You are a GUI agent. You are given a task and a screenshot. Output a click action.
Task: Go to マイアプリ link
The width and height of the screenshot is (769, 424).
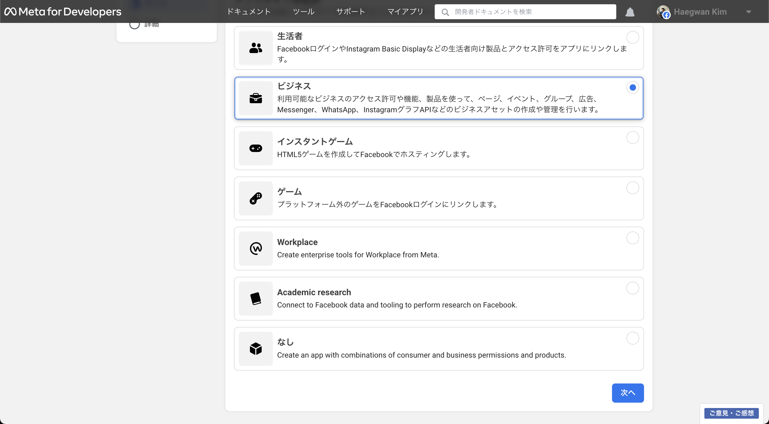405,12
